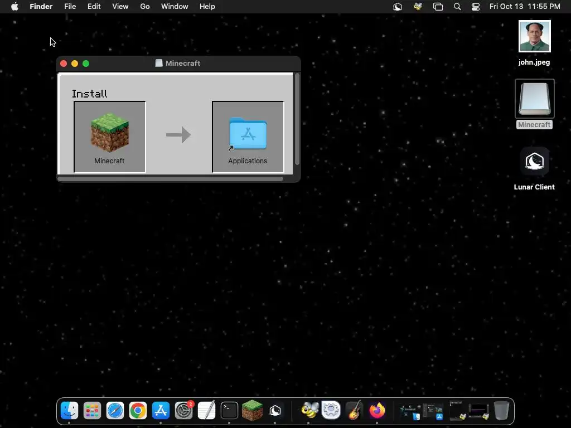The image size is (571, 428).
Task: Close the Minecraft installer window
Action: [64, 64]
